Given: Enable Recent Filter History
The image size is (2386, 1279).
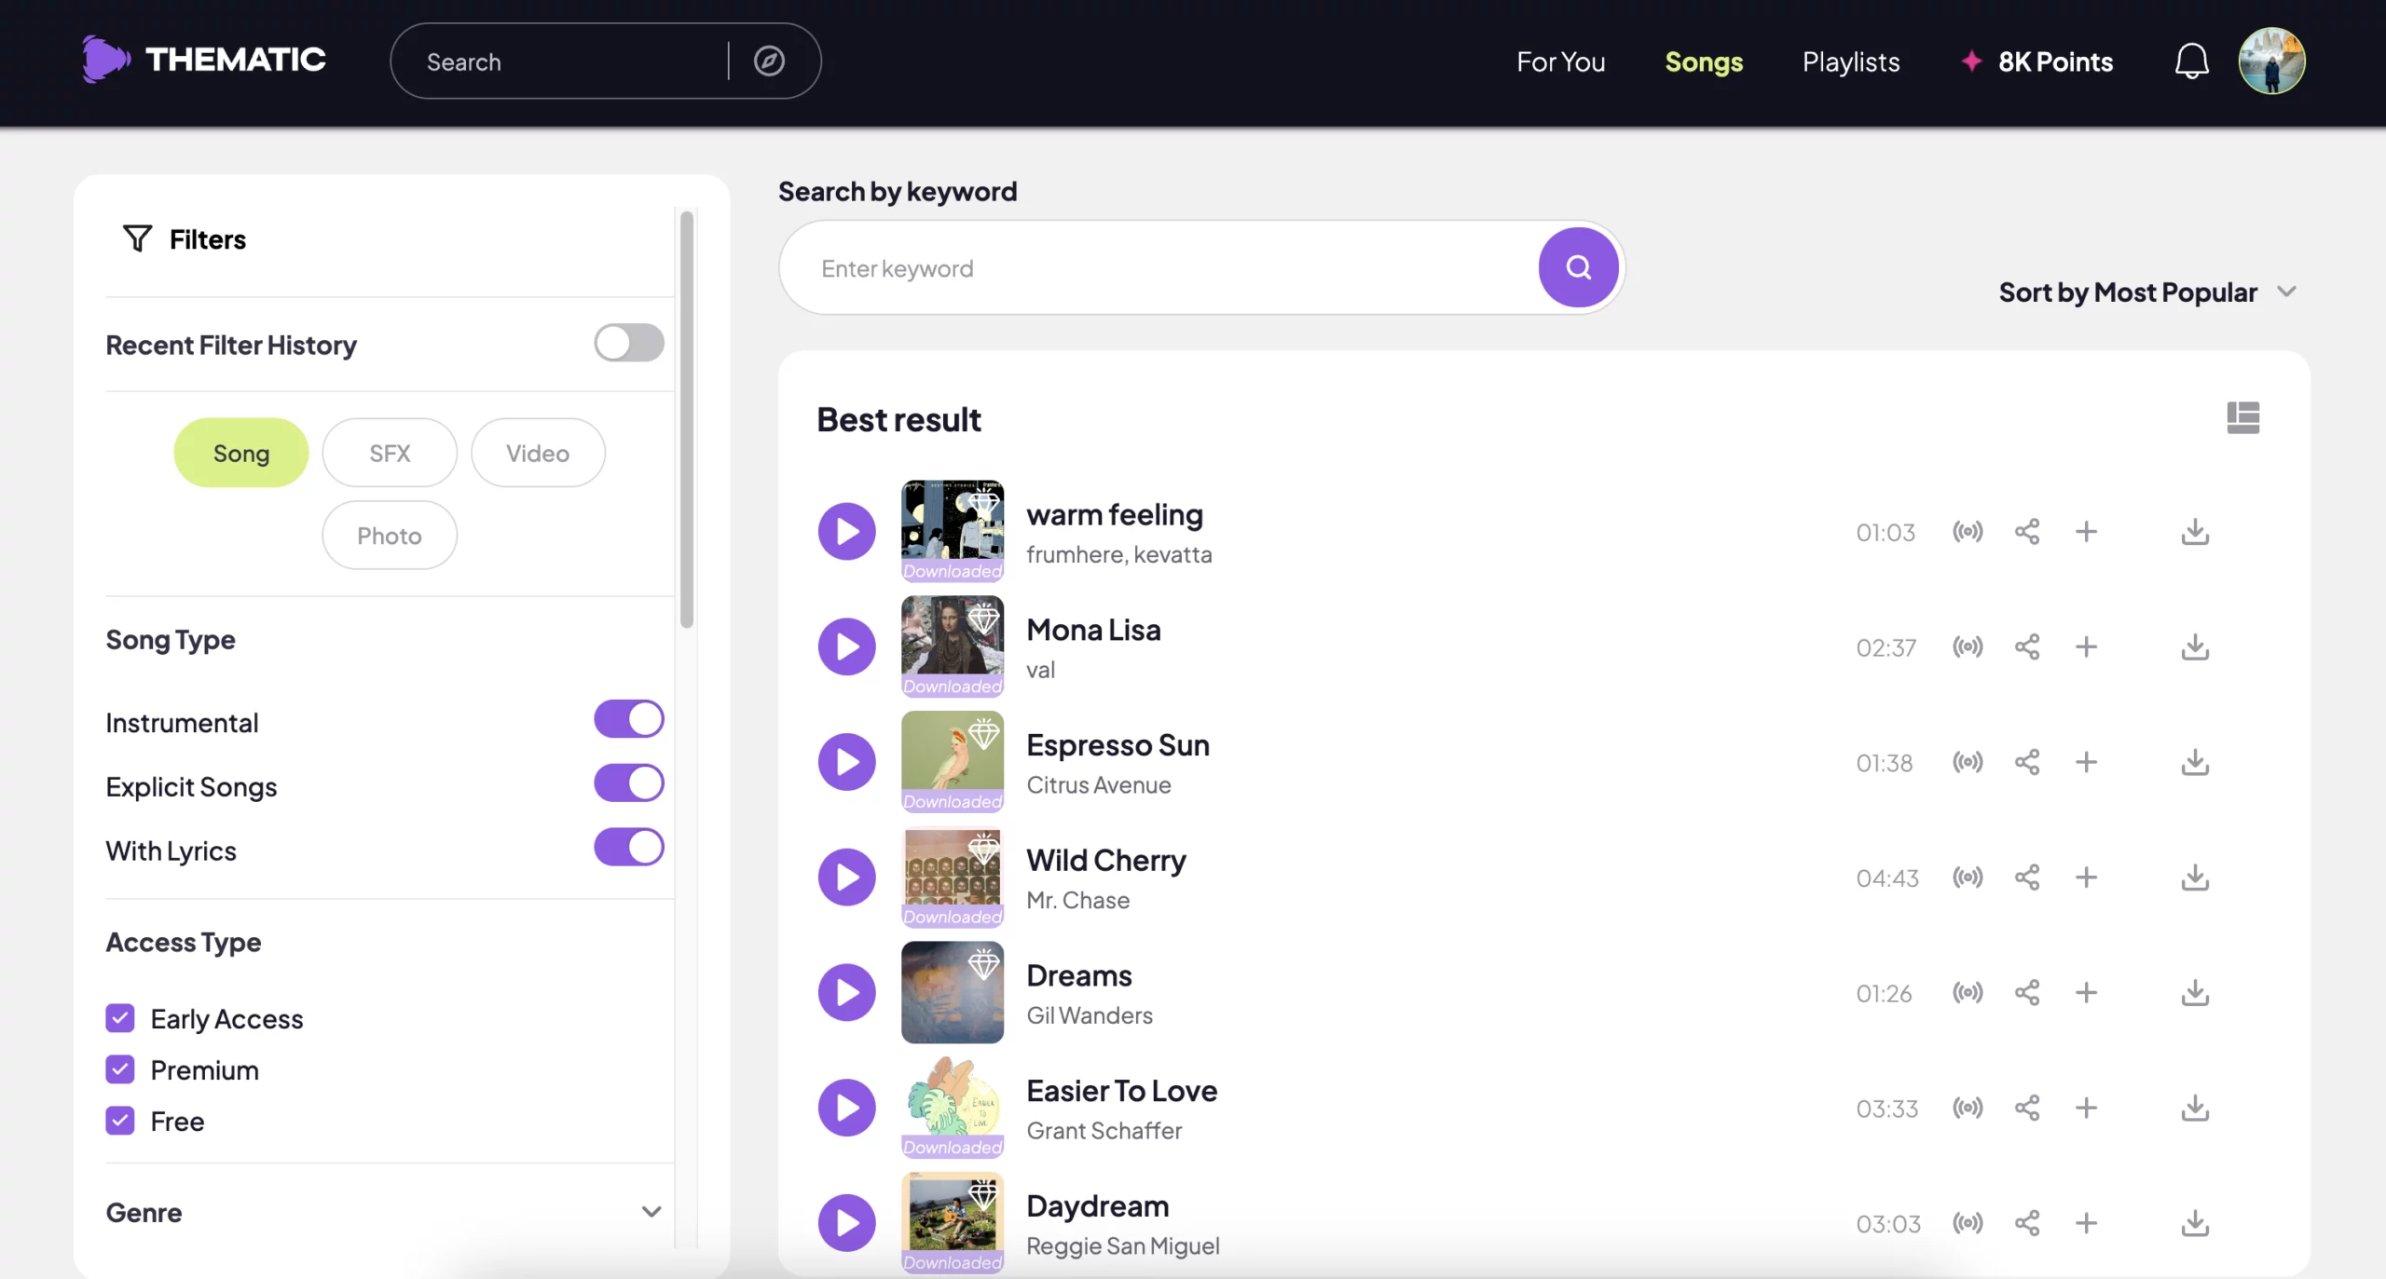Looking at the screenshot, I should point(628,343).
